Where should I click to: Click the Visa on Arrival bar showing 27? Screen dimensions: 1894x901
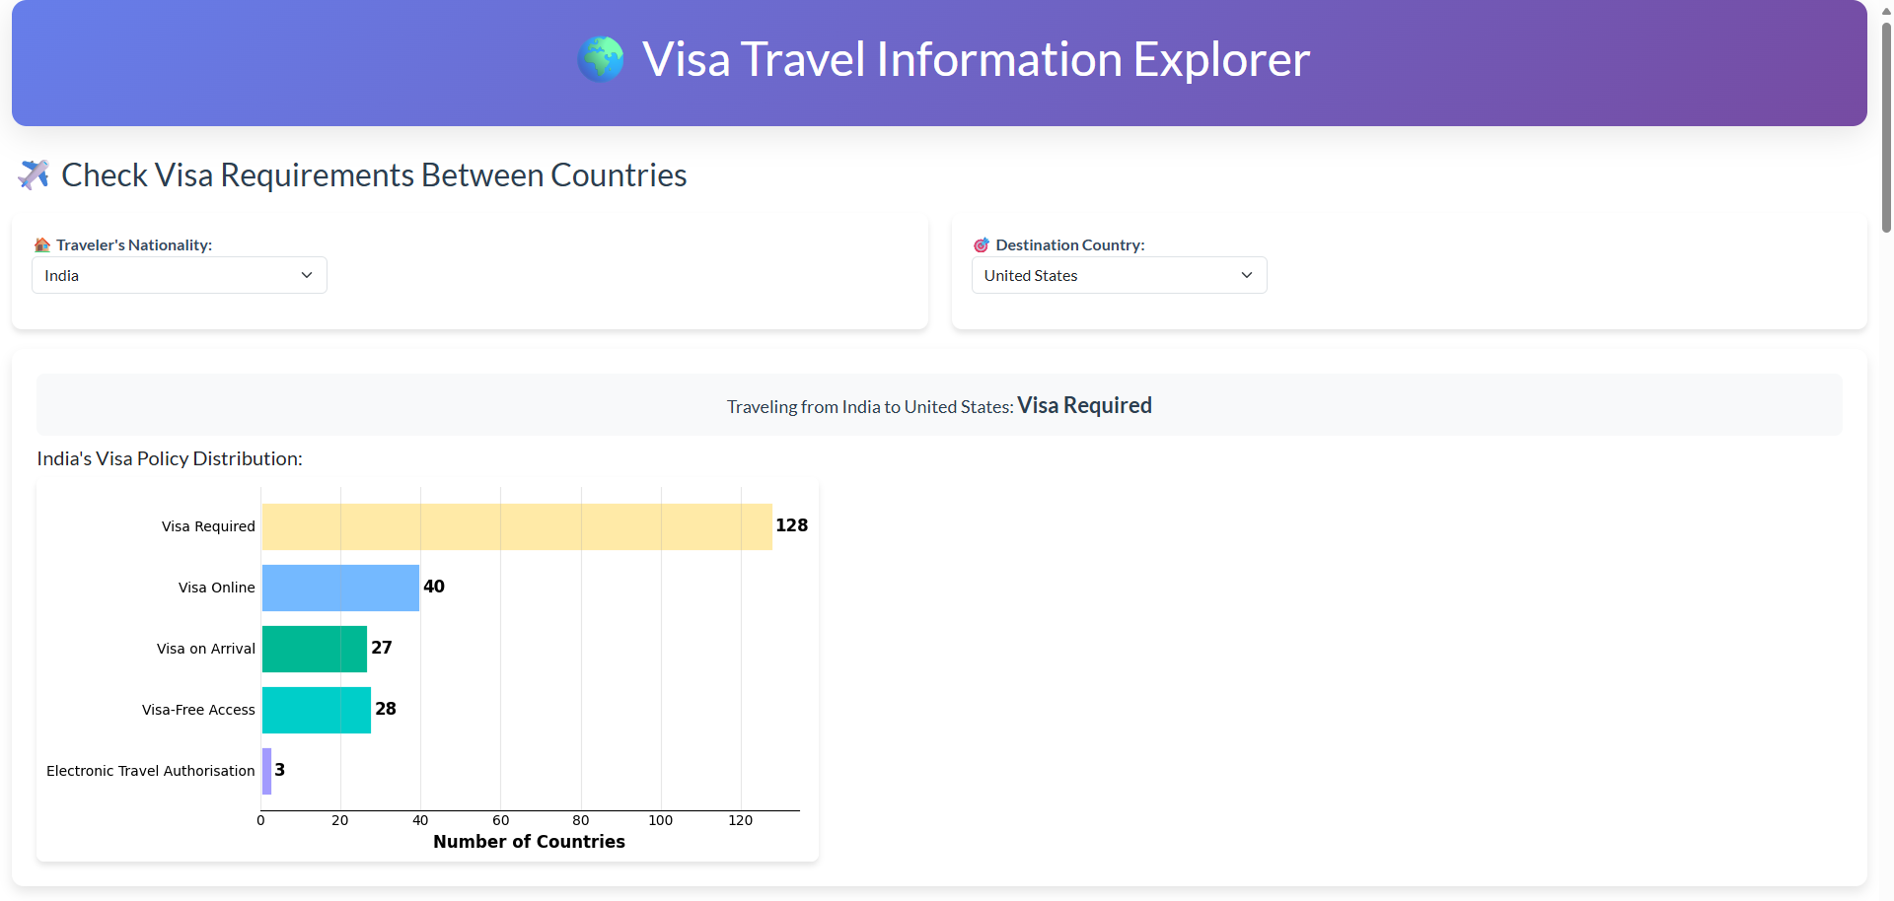tap(313, 648)
